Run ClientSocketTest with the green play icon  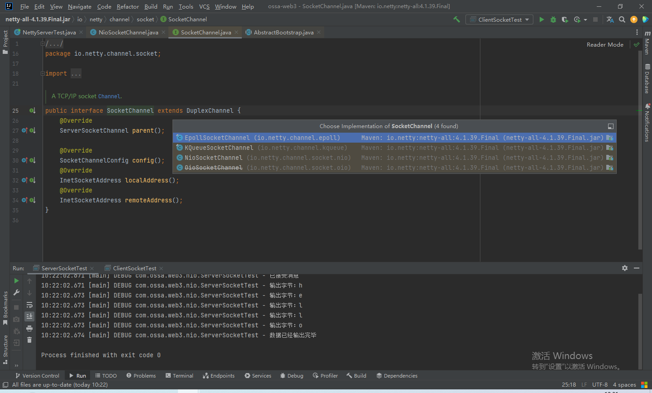point(542,19)
